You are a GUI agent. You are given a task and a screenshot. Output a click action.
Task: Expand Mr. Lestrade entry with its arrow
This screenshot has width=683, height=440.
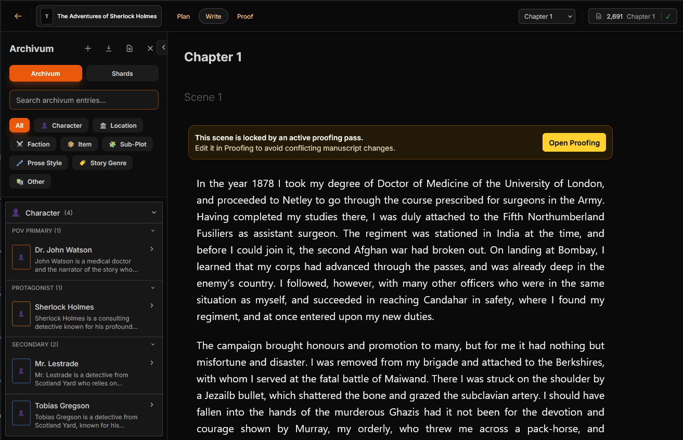coord(152,363)
